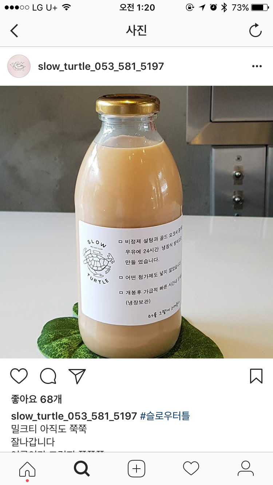Screen dimensions: 273x485
Task: Tap the refresh icon in the header
Action: 256,31
